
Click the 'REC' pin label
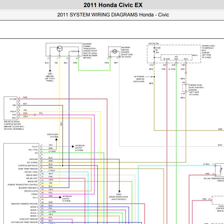coord(14,118)
